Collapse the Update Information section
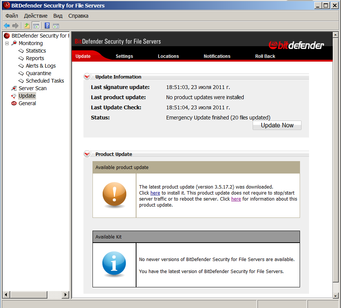341x308 pixels. point(87,77)
